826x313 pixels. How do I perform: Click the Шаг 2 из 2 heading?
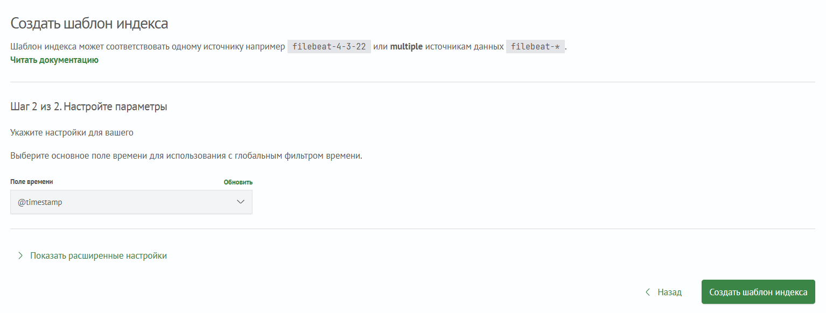tap(89, 106)
